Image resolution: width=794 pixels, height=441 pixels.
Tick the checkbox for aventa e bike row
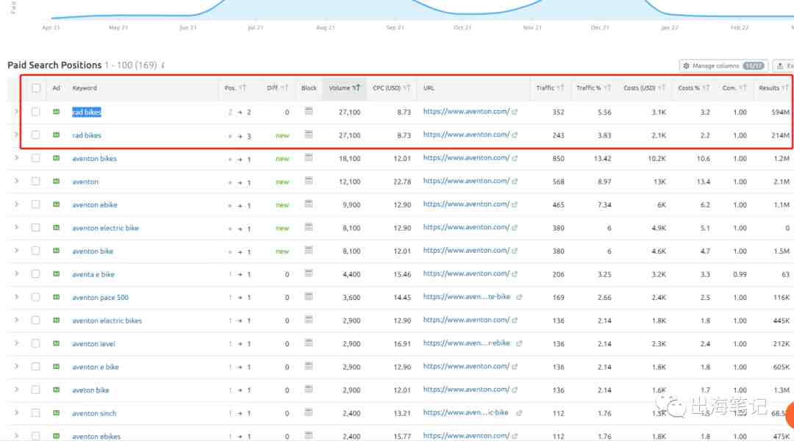[35, 274]
